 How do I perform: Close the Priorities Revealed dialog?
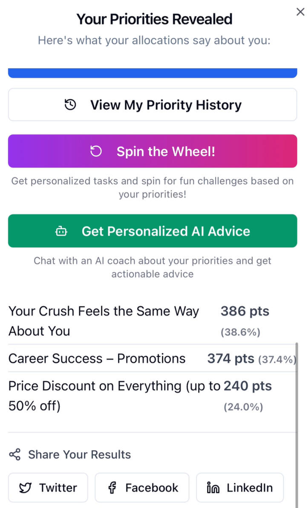tap(300, 12)
